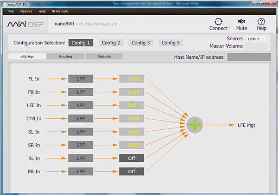Select Config 3
This screenshot has height=195, width=278.
140,43
